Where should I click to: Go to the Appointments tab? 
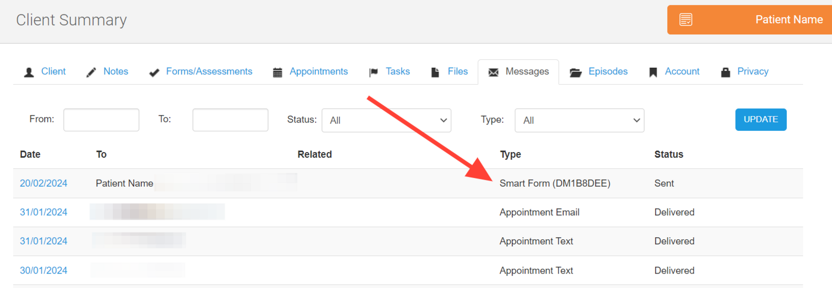(319, 72)
